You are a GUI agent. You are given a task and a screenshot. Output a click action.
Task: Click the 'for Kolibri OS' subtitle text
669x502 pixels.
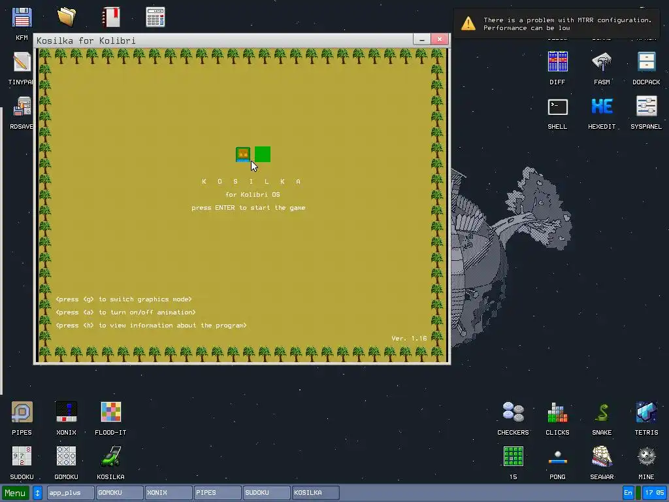pos(253,195)
